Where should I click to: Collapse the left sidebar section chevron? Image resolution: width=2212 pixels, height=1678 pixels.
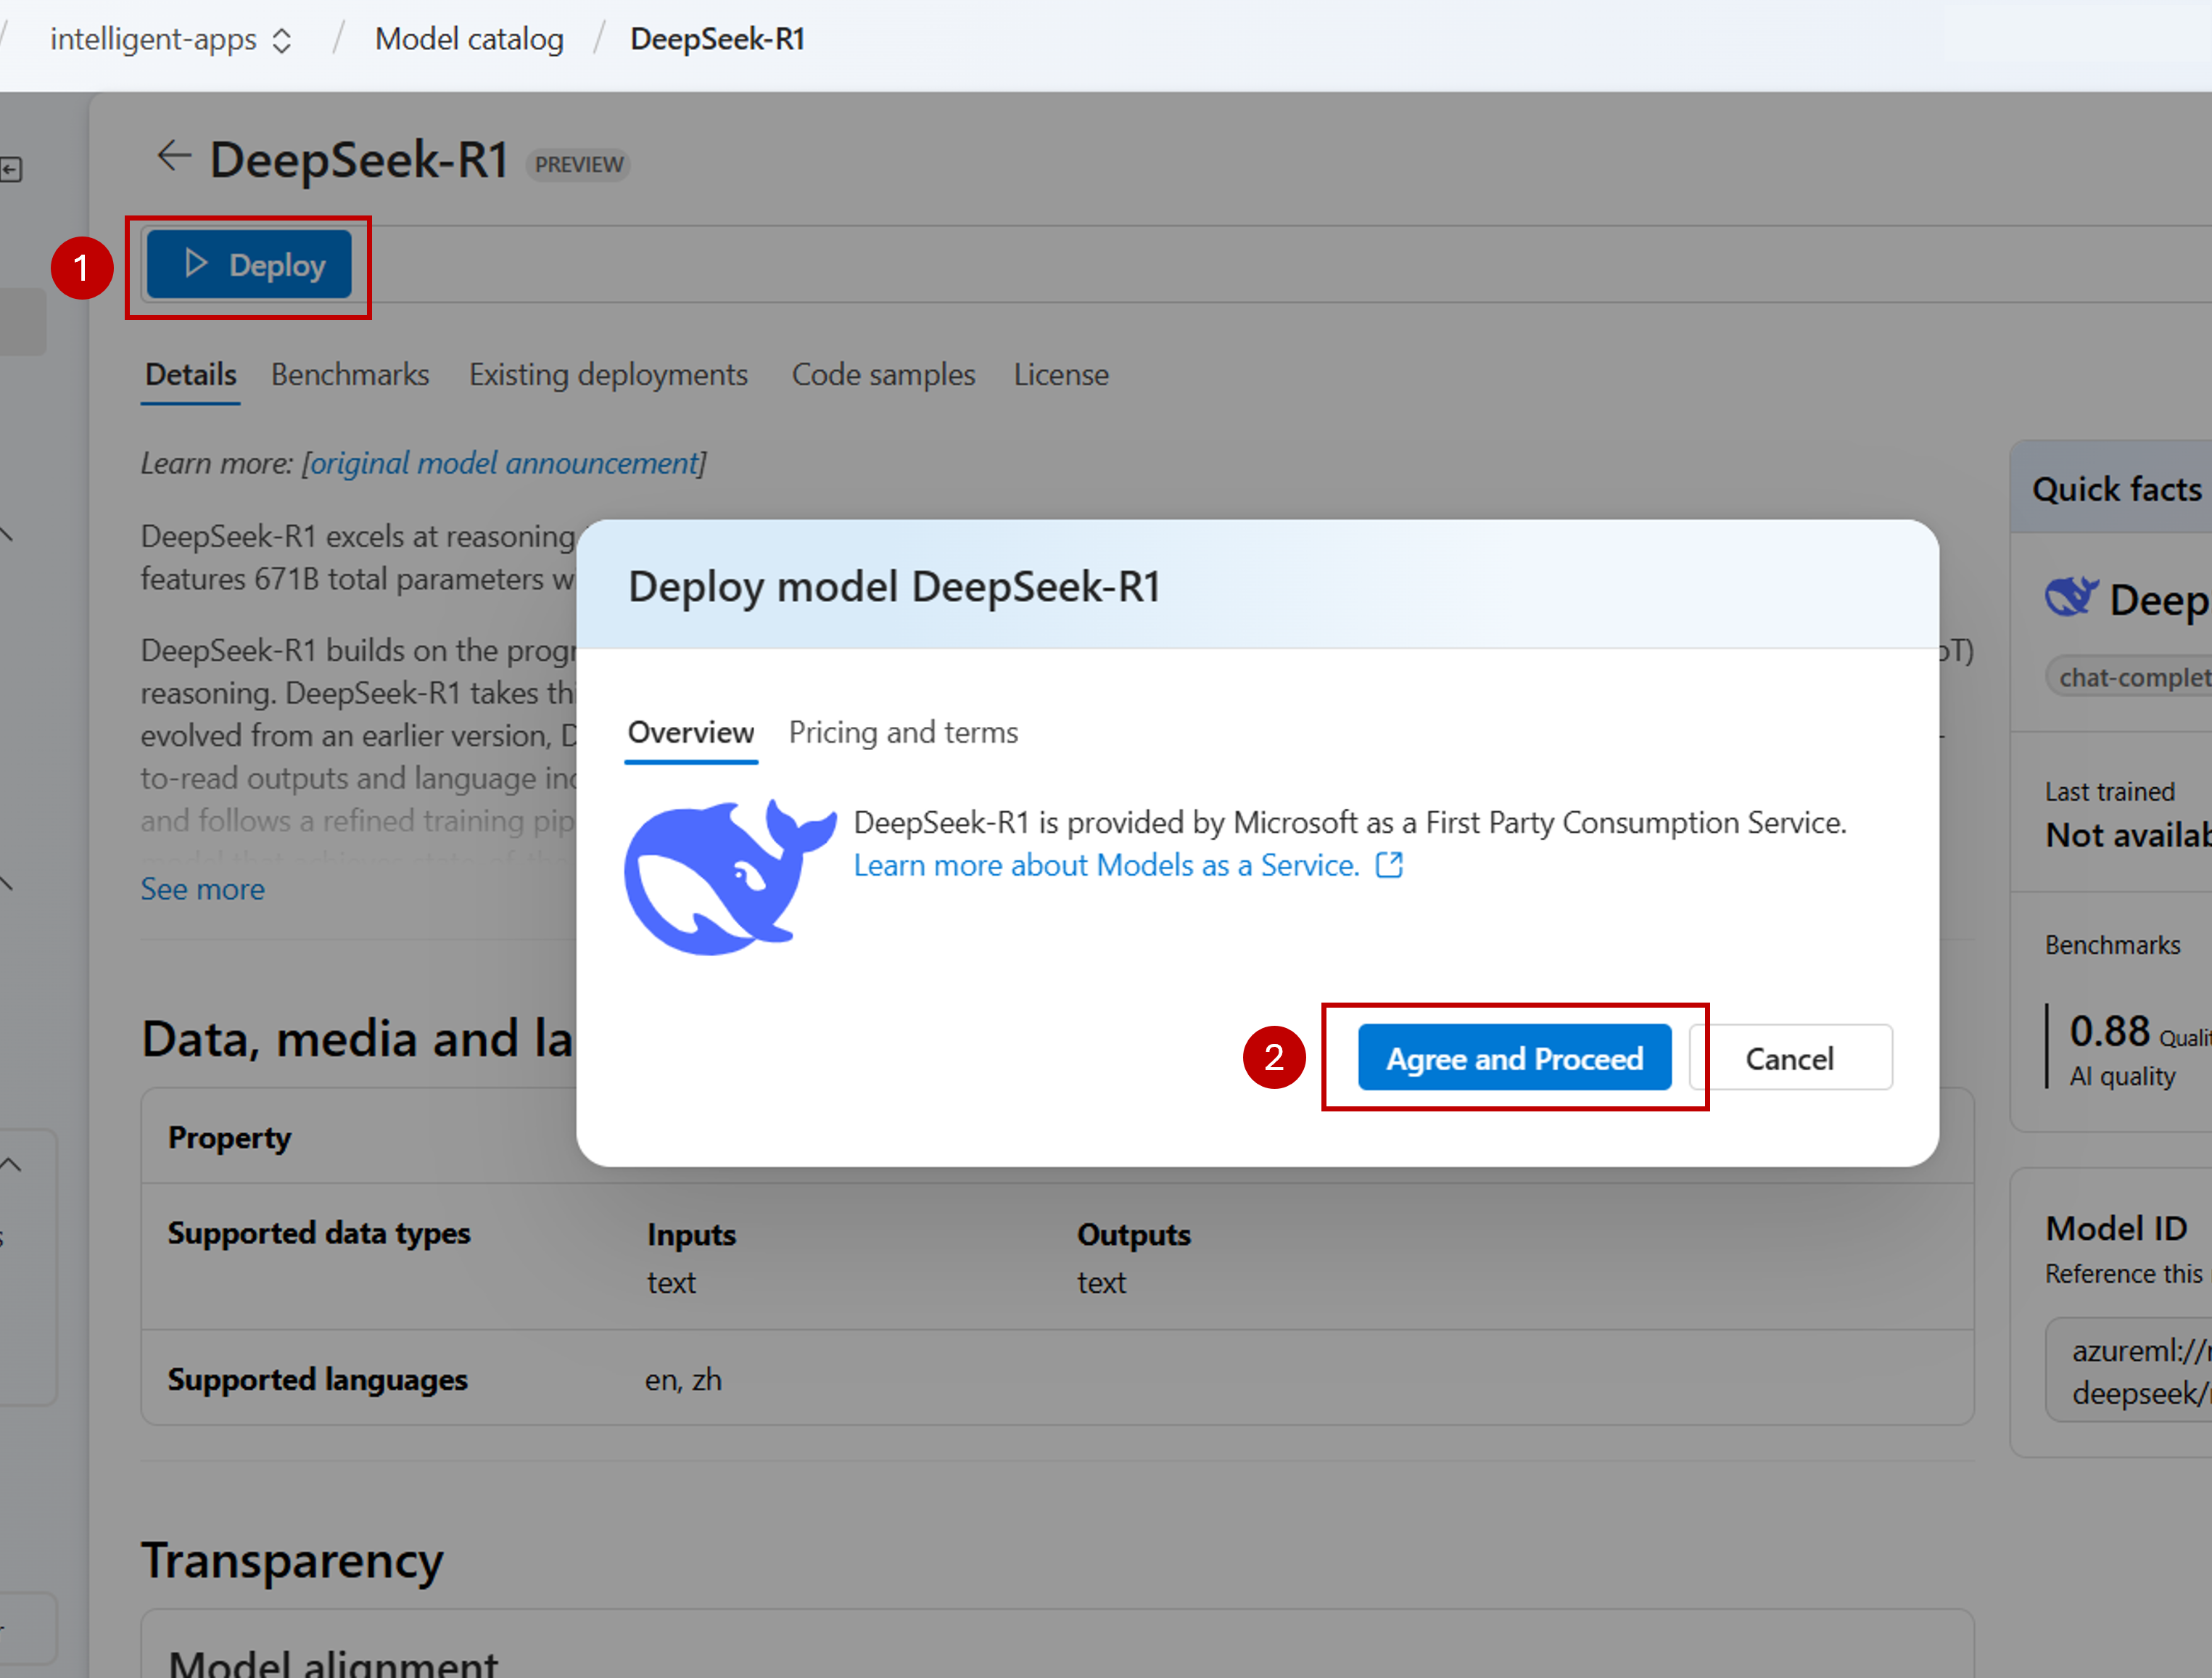coord(11,1164)
